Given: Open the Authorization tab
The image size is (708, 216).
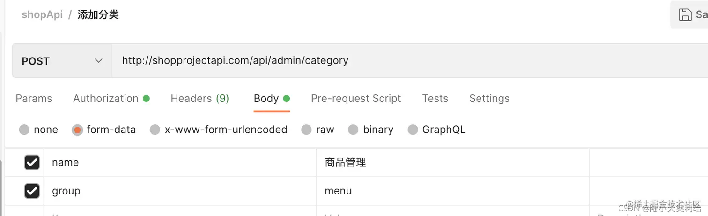Looking at the screenshot, I should click(x=106, y=99).
